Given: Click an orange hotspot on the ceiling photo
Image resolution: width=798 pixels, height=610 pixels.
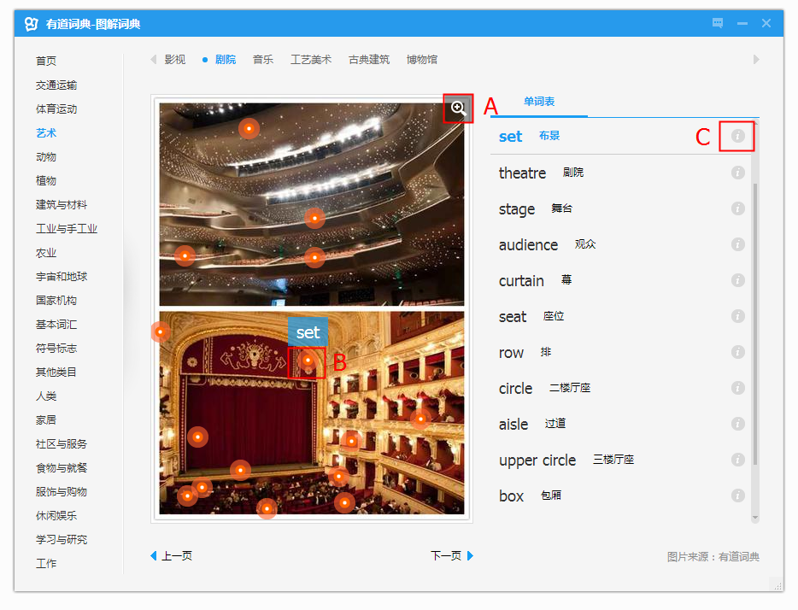Looking at the screenshot, I should 249,128.
